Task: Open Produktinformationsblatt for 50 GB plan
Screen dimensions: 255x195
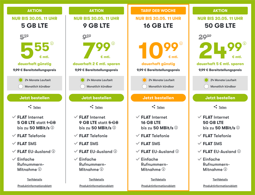Action: tap(220, 186)
